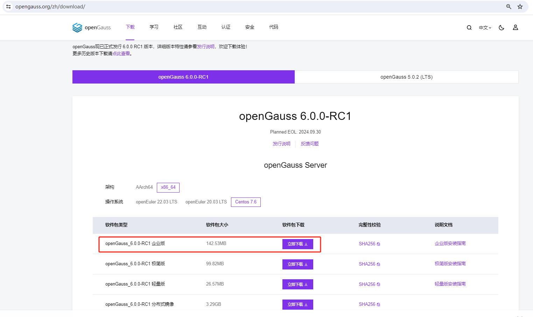Open the 反馈问题 link
533x317 pixels.
coord(310,144)
